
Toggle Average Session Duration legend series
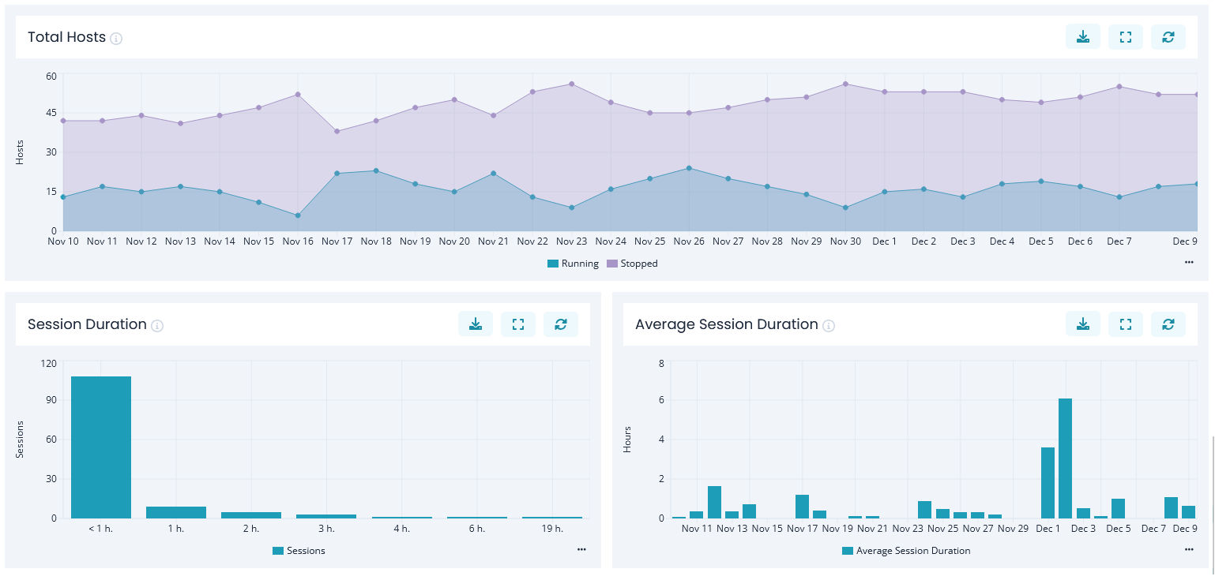click(x=906, y=551)
